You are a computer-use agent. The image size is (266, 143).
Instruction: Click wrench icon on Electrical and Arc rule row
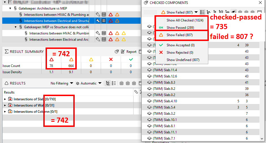click(x=98, y=40)
